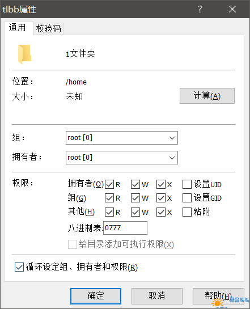Select the 通用 tab

pyautogui.click(x=18, y=28)
